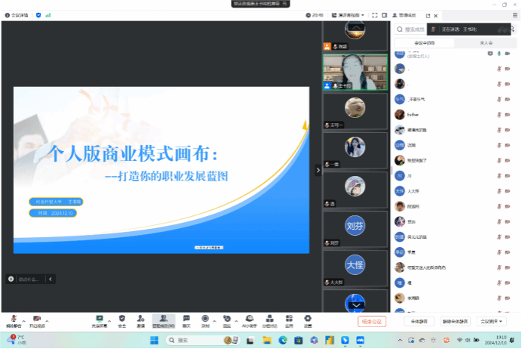Open emoji picker in chat bar
Screen dimensions: 522x349
coord(11,279)
